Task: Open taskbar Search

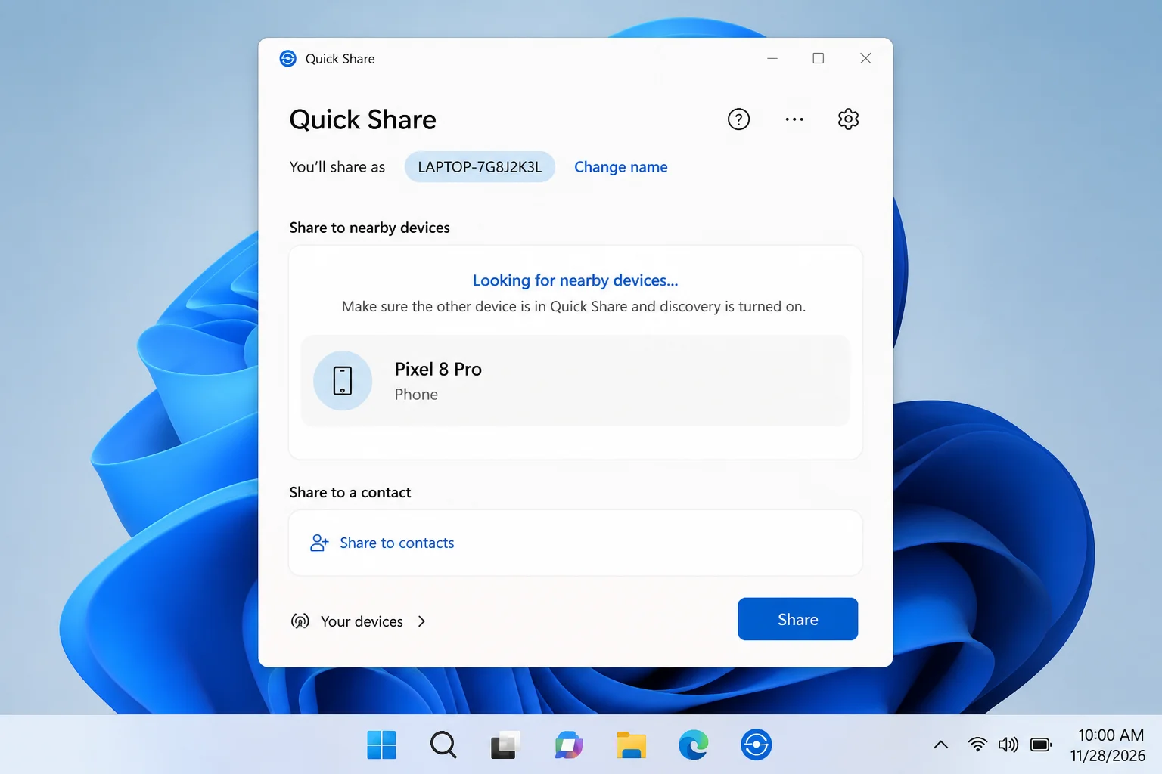Action: pos(443,745)
